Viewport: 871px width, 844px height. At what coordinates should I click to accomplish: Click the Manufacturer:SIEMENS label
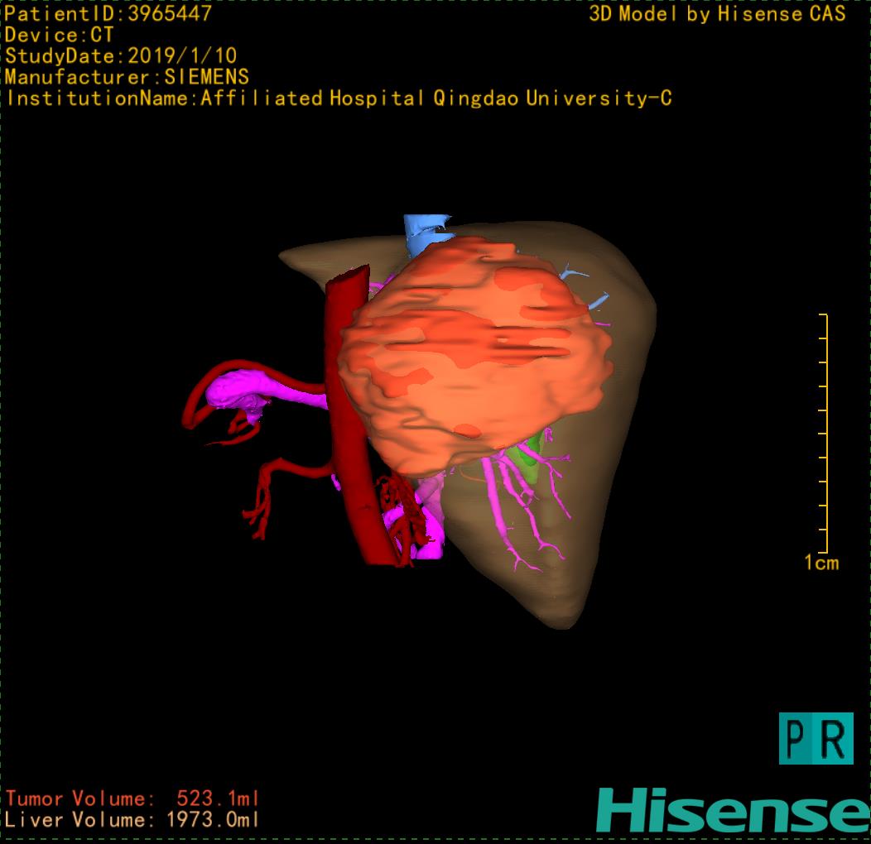point(127,77)
